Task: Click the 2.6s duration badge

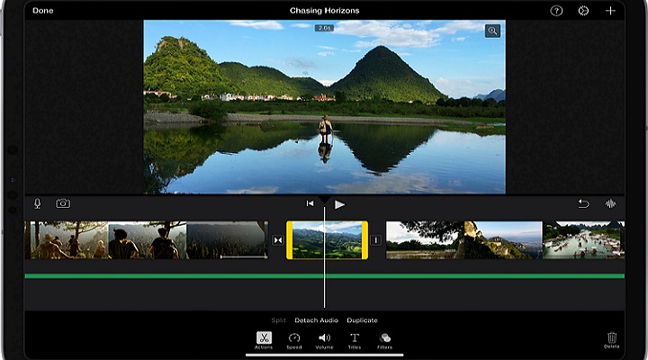Action: (324, 28)
